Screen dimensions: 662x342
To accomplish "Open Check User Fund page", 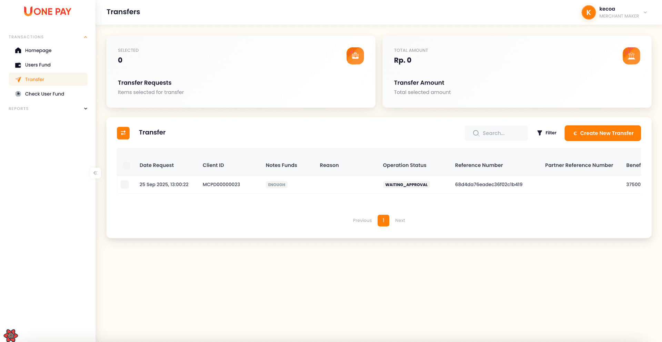I will (44, 94).
